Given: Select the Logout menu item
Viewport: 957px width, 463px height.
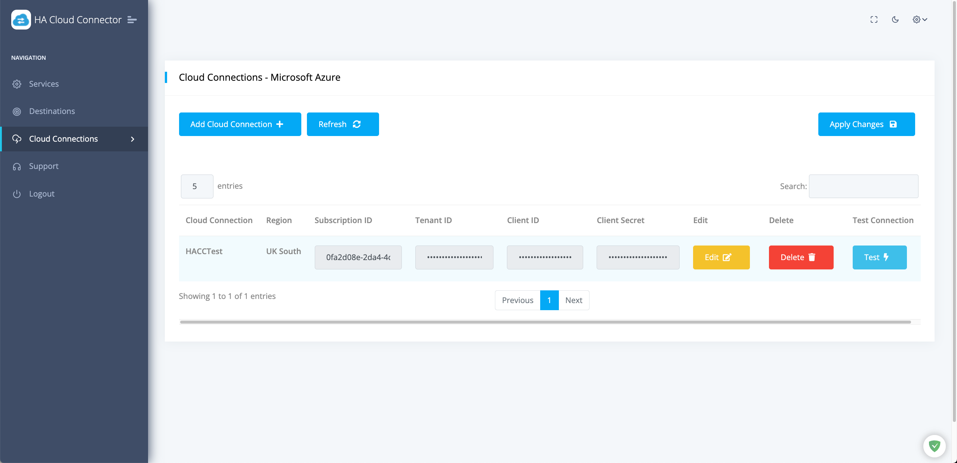Looking at the screenshot, I should pos(74,194).
